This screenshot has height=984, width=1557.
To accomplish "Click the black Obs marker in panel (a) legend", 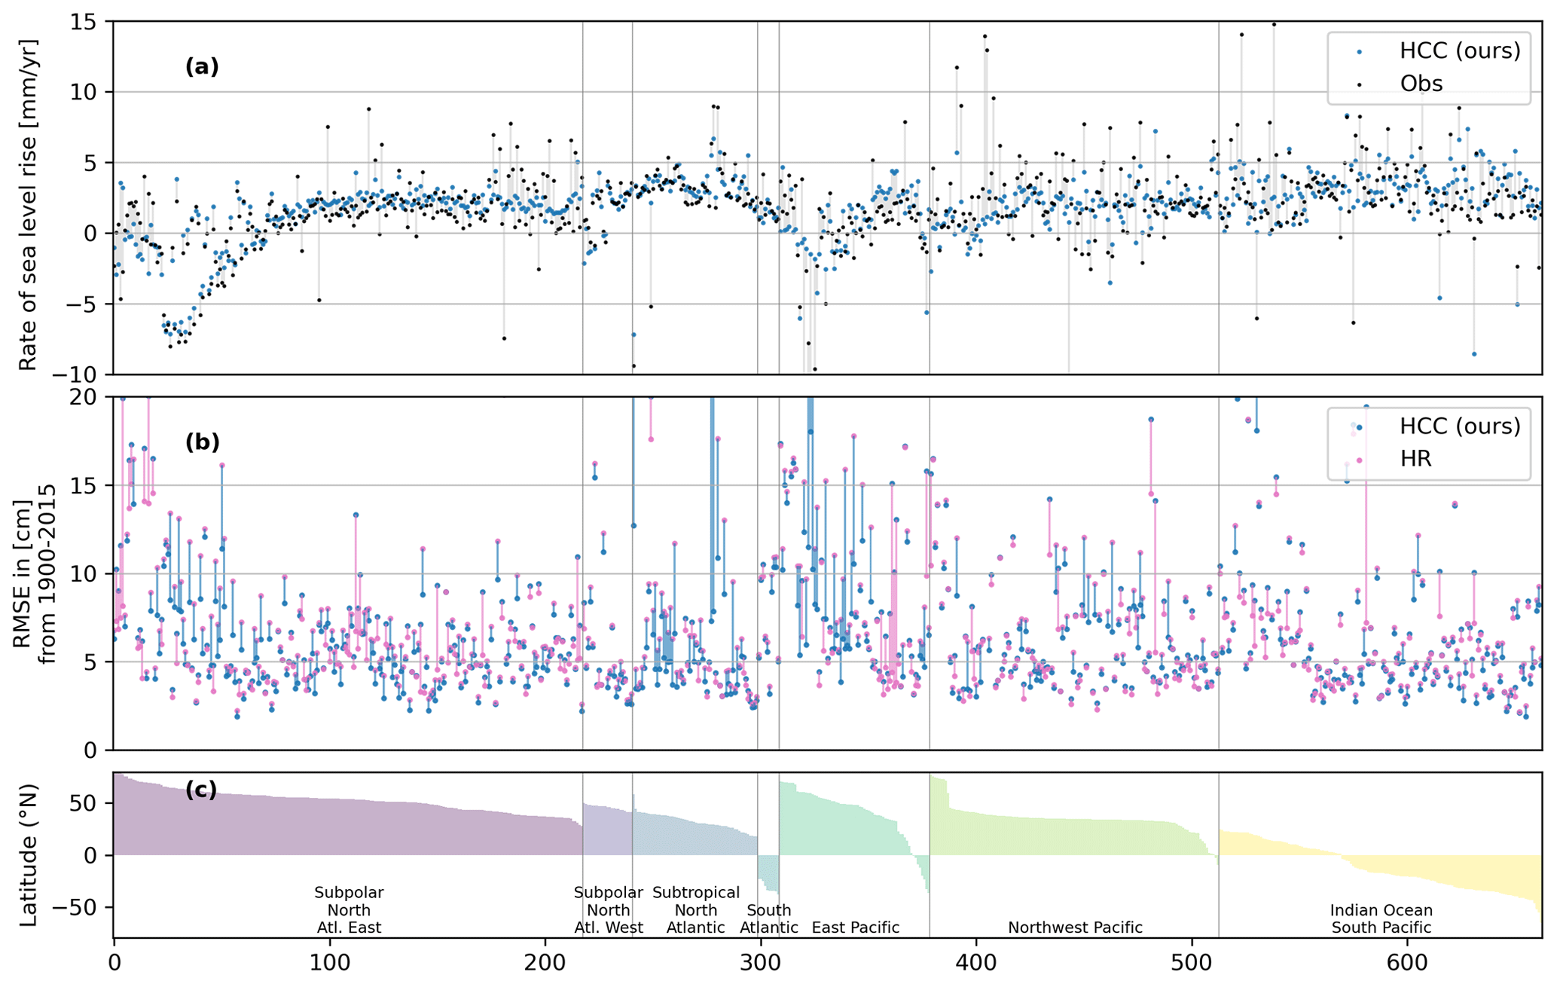I will pyautogui.click(x=1359, y=84).
